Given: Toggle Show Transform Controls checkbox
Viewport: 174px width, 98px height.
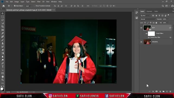Looking at the screenshot, I should click(35, 6).
